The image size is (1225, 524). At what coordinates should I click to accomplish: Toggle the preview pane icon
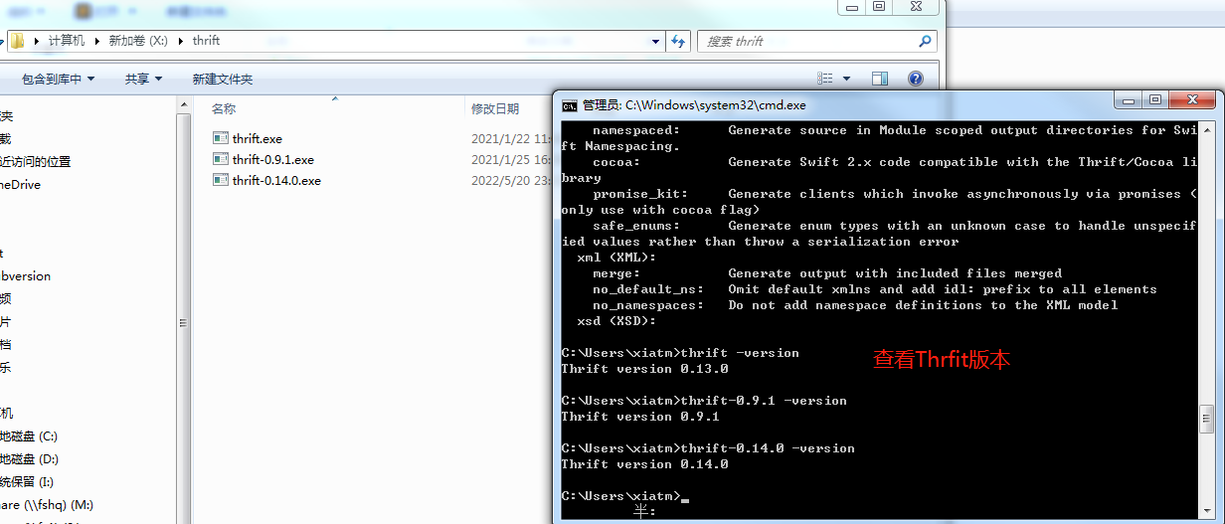coord(879,79)
